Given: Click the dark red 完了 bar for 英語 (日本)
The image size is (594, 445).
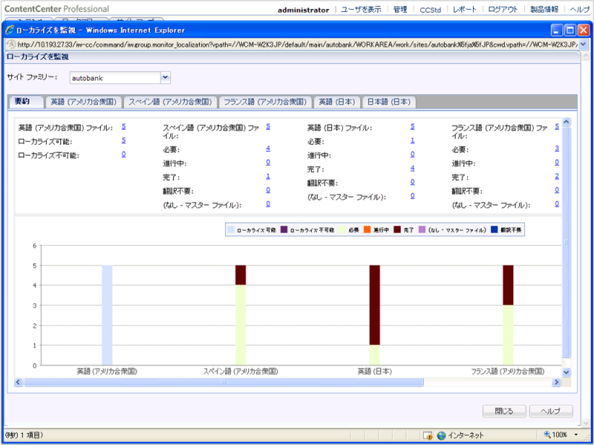Looking at the screenshot, I should [x=374, y=304].
